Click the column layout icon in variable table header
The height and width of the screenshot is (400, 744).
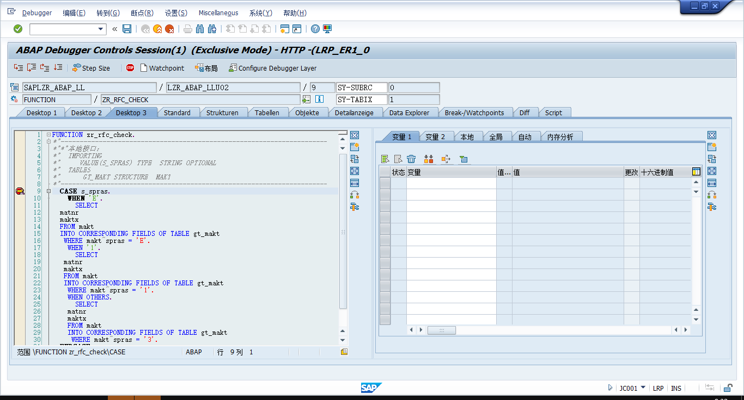pyautogui.click(x=696, y=172)
